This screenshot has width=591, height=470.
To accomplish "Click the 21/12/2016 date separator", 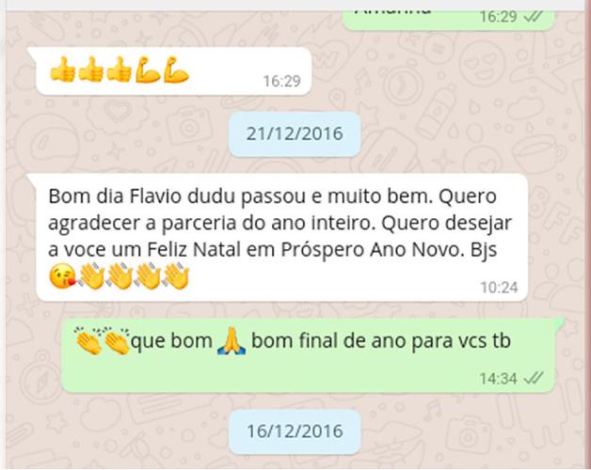I will pyautogui.click(x=295, y=133).
